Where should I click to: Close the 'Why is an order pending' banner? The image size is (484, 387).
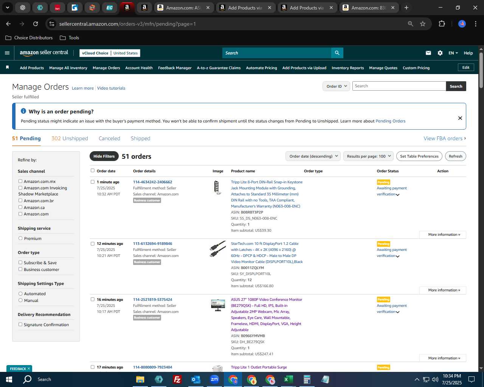[x=460, y=118]
